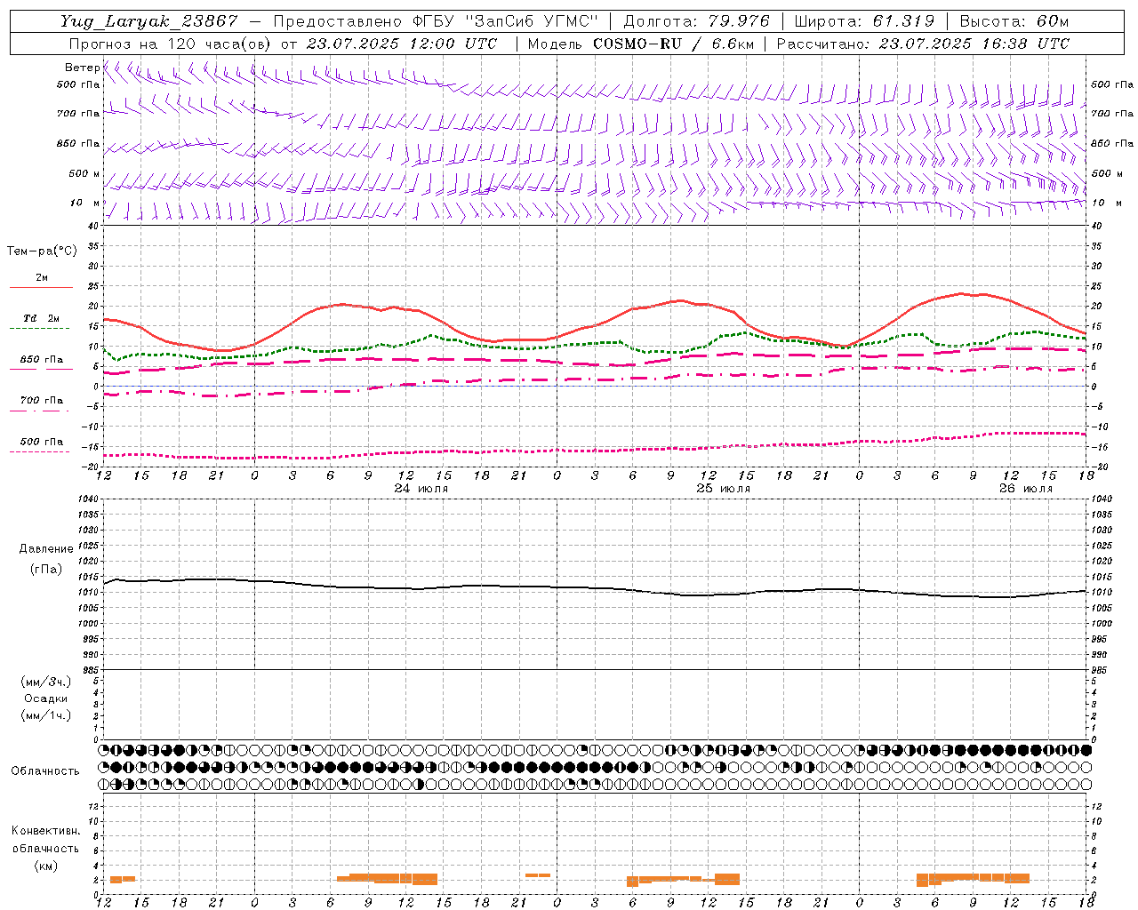
Task: Click the Широта: 61.319 header value
Action: (864, 21)
